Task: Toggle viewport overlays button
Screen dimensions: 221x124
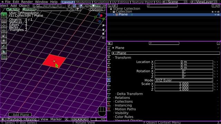Action: pyautogui.click(x=81, y=6)
